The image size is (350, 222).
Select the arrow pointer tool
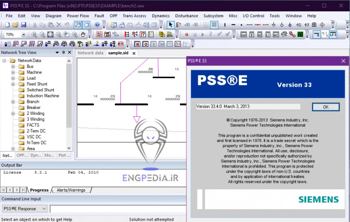(x=170, y=25)
